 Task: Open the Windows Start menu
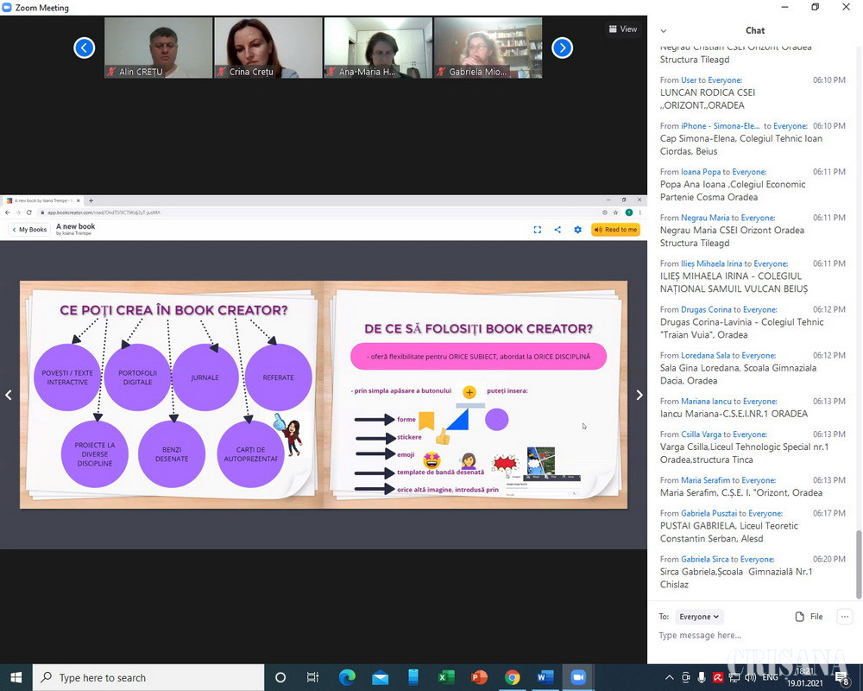point(16,678)
